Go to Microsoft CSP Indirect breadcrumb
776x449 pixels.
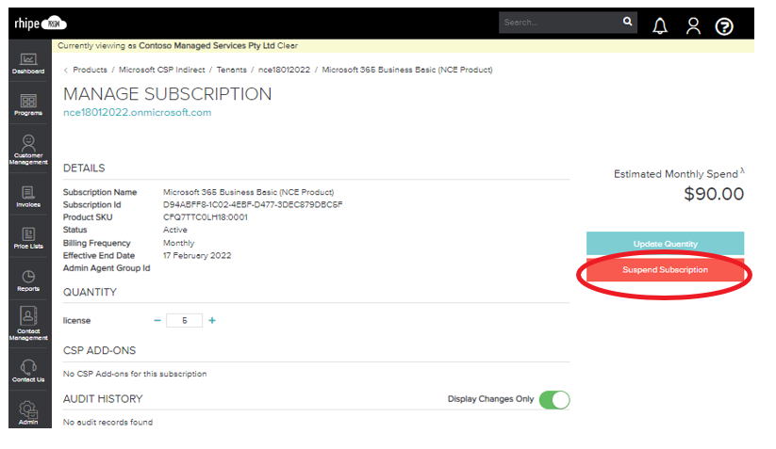pos(162,70)
